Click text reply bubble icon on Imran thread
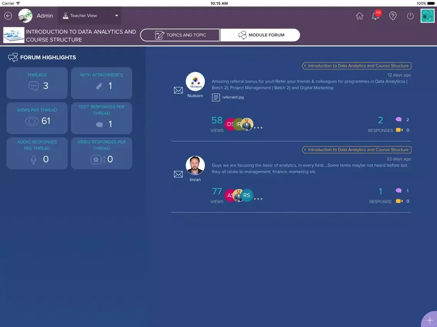The image size is (437, 327). [x=399, y=191]
